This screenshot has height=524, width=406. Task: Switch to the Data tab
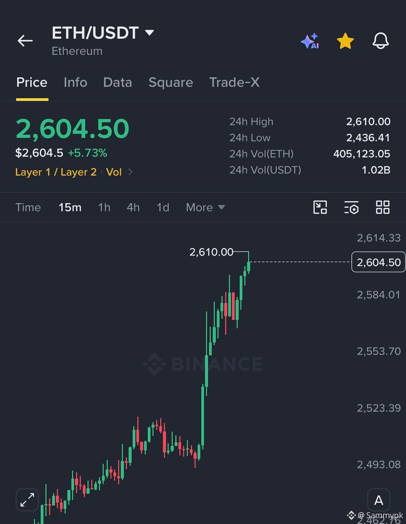[x=117, y=82]
